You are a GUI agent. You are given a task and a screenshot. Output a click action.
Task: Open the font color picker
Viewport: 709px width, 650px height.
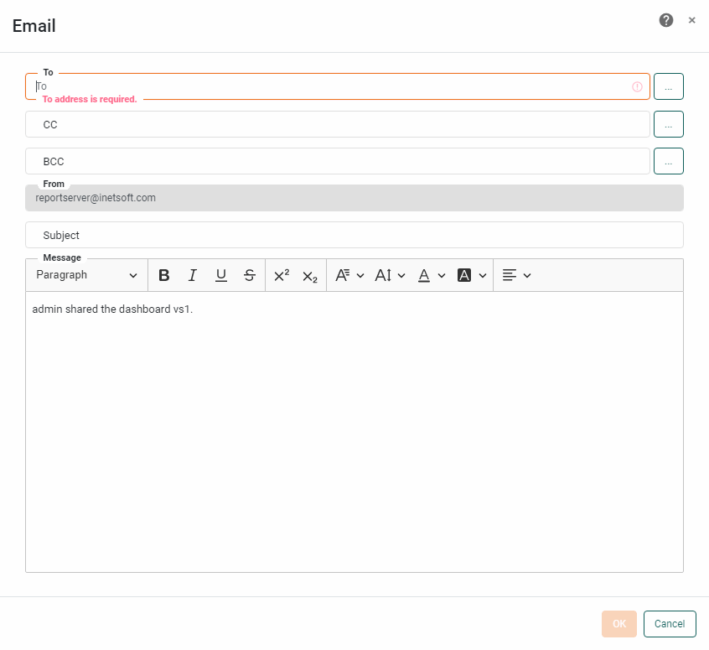431,275
